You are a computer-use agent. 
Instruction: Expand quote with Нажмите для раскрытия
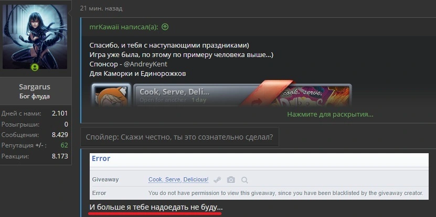(330, 114)
